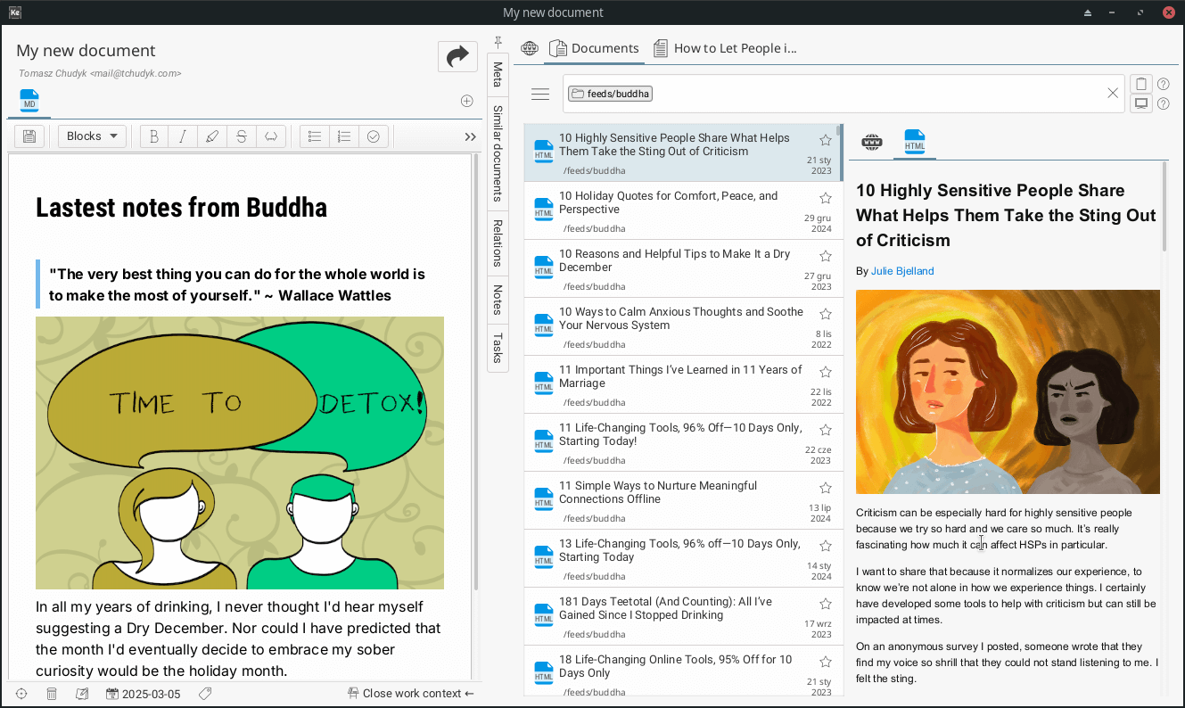This screenshot has width=1185, height=708.
Task: Click the share arrow button
Action: click(457, 57)
